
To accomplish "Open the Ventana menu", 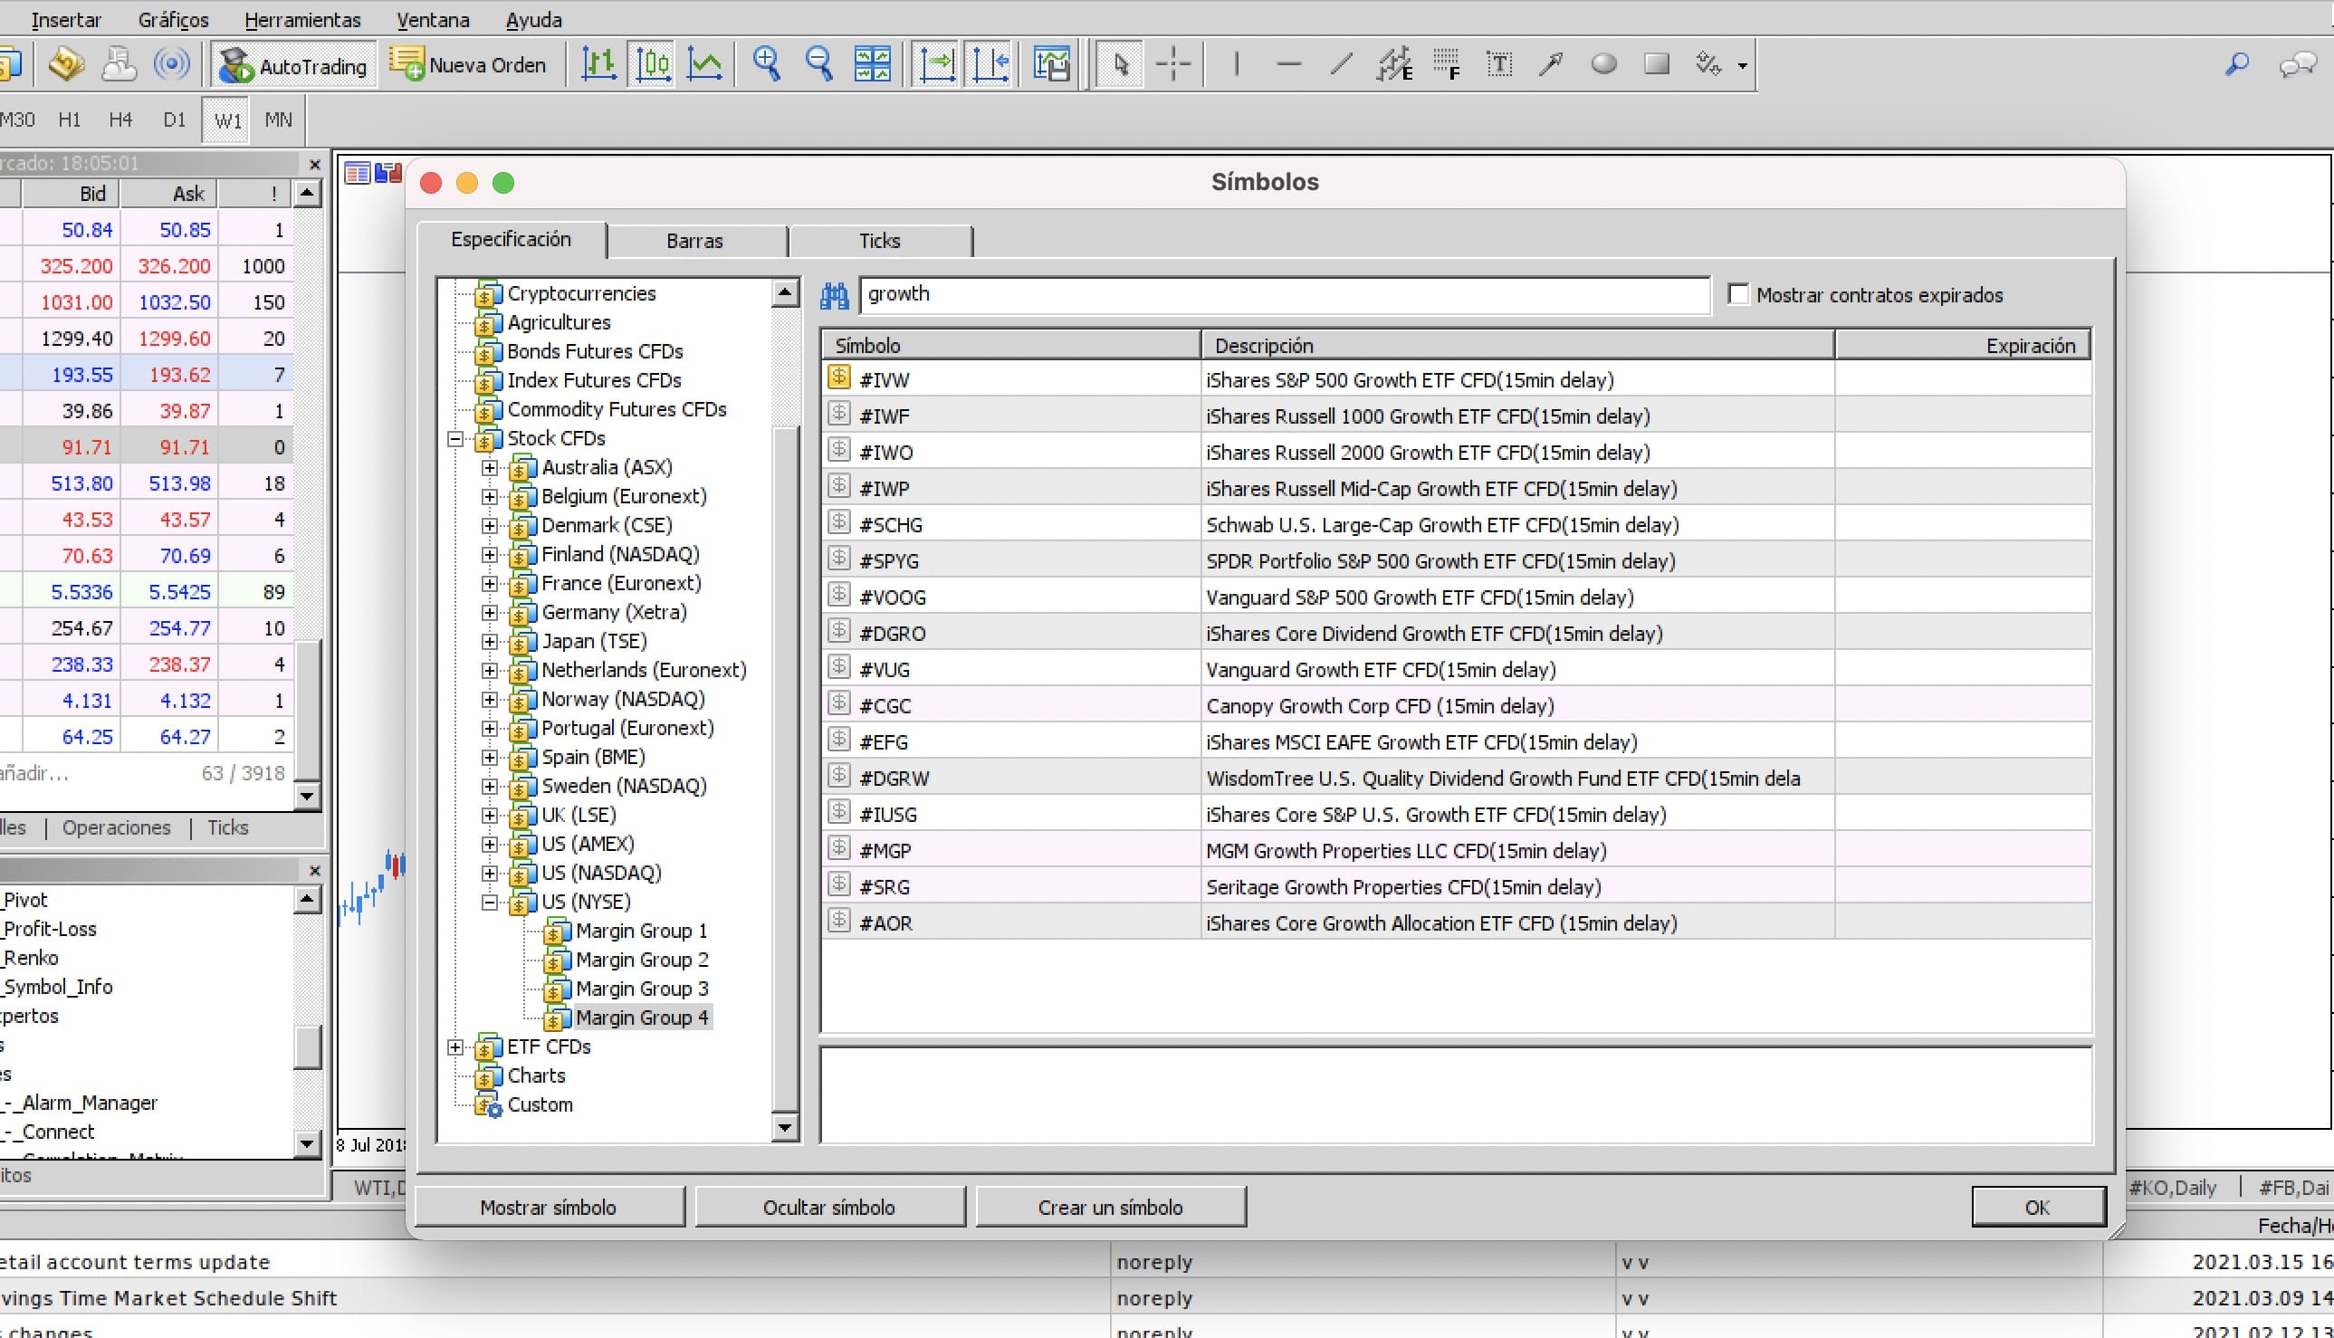I will coord(433,19).
